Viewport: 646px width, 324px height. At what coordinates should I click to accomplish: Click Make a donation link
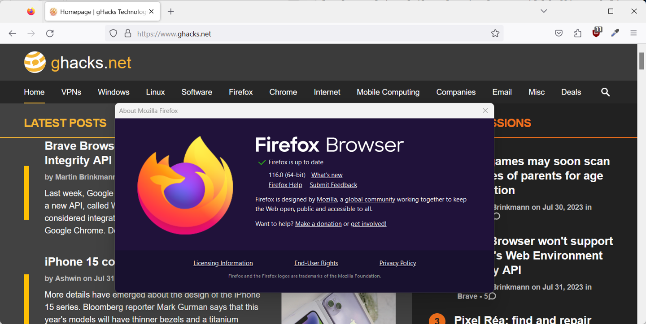[x=319, y=224]
